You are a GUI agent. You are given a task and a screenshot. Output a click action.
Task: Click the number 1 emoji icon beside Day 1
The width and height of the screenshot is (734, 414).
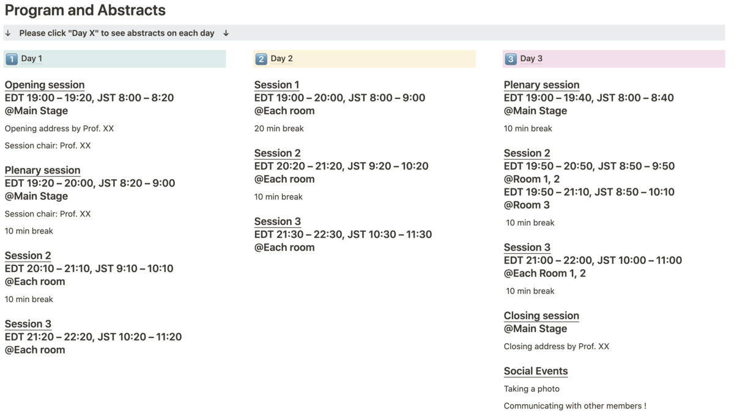click(11, 59)
